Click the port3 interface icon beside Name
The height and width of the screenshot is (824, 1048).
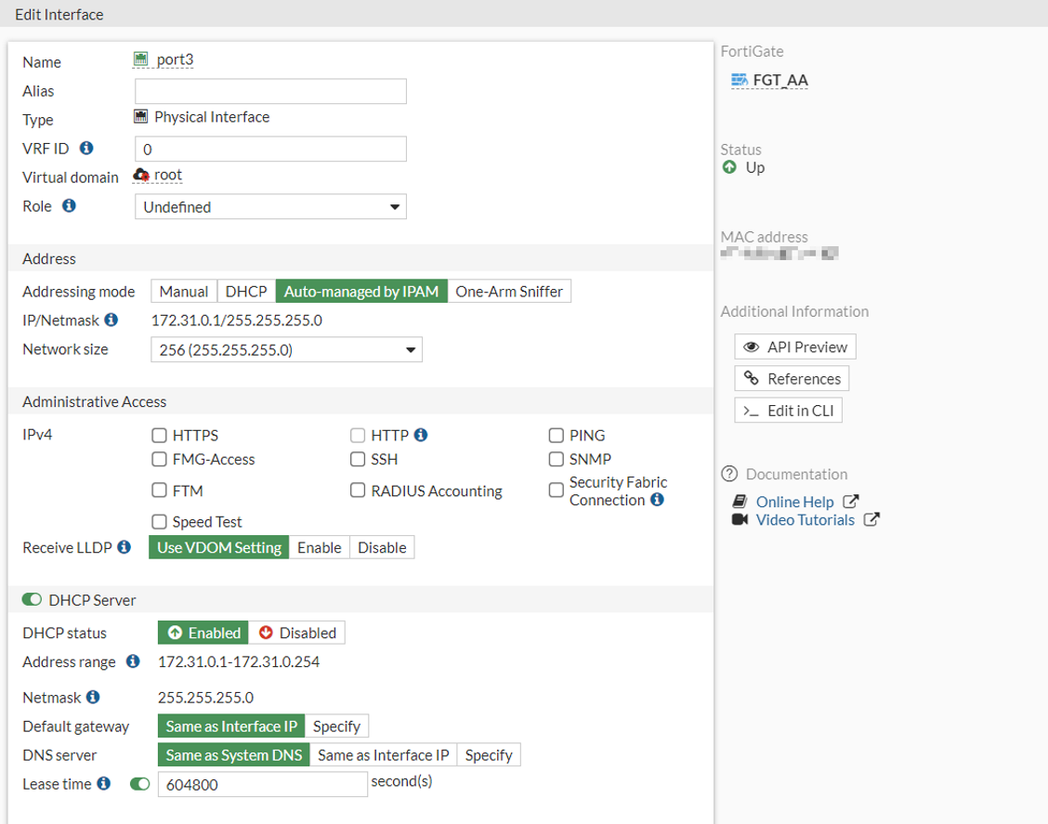139,59
